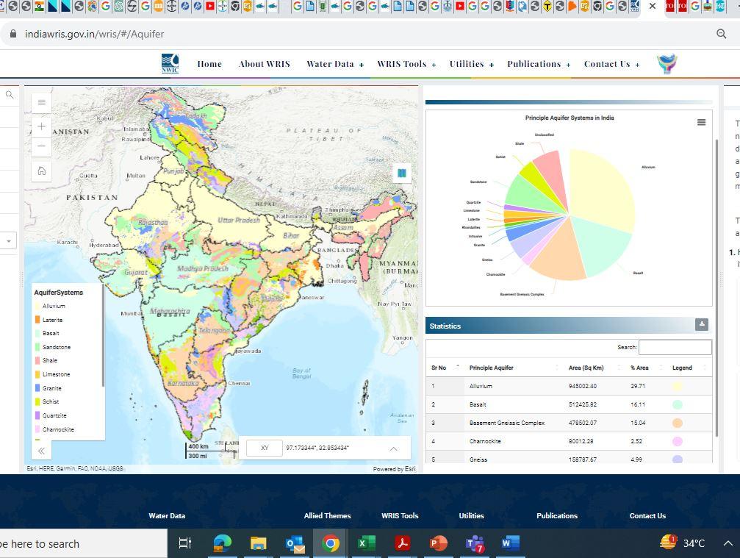Expand the Utilities menu

pyautogui.click(x=472, y=64)
